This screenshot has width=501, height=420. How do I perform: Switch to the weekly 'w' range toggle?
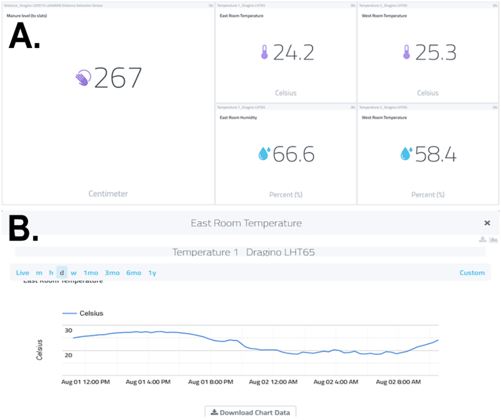(x=73, y=272)
